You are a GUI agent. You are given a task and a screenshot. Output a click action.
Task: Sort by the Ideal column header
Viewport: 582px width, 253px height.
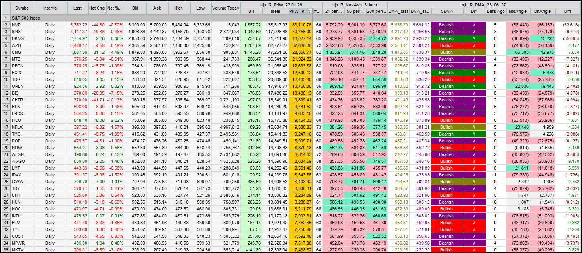coord(275,12)
